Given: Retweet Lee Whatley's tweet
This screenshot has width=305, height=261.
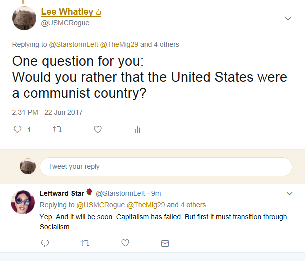Looking at the screenshot, I should pyautogui.click(x=58, y=129).
